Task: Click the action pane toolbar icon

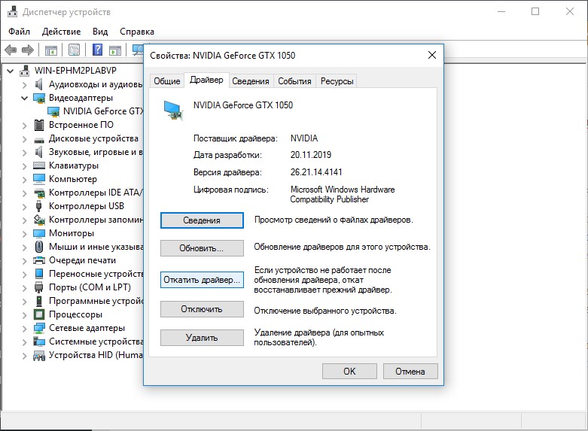Action: tap(115, 50)
